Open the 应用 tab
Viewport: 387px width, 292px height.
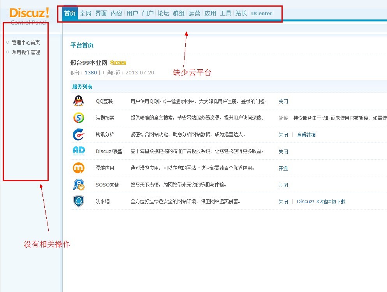pos(210,13)
